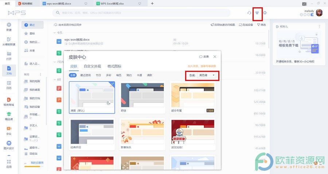Open 我的云 cloud documents entry
Screen dimensions: 328x174
pyautogui.click(x=32, y=42)
